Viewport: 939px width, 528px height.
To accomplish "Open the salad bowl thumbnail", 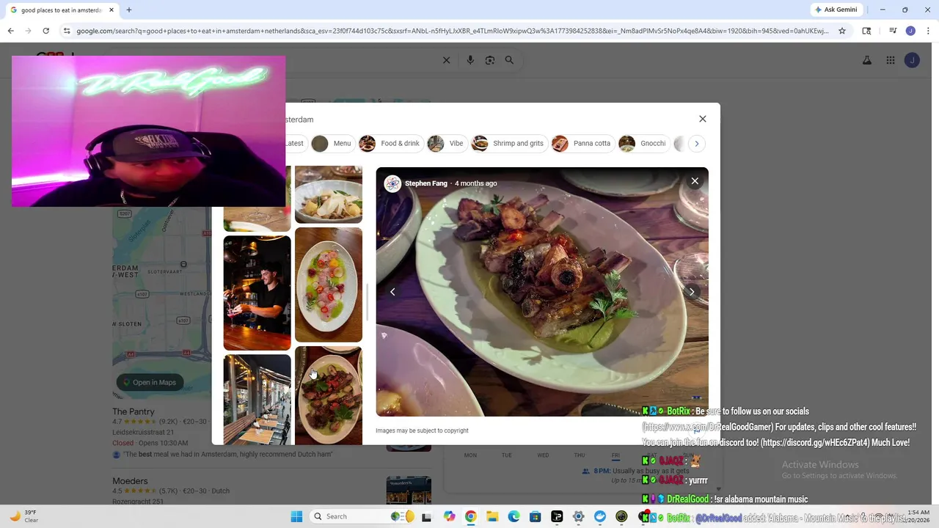I will tap(329, 194).
